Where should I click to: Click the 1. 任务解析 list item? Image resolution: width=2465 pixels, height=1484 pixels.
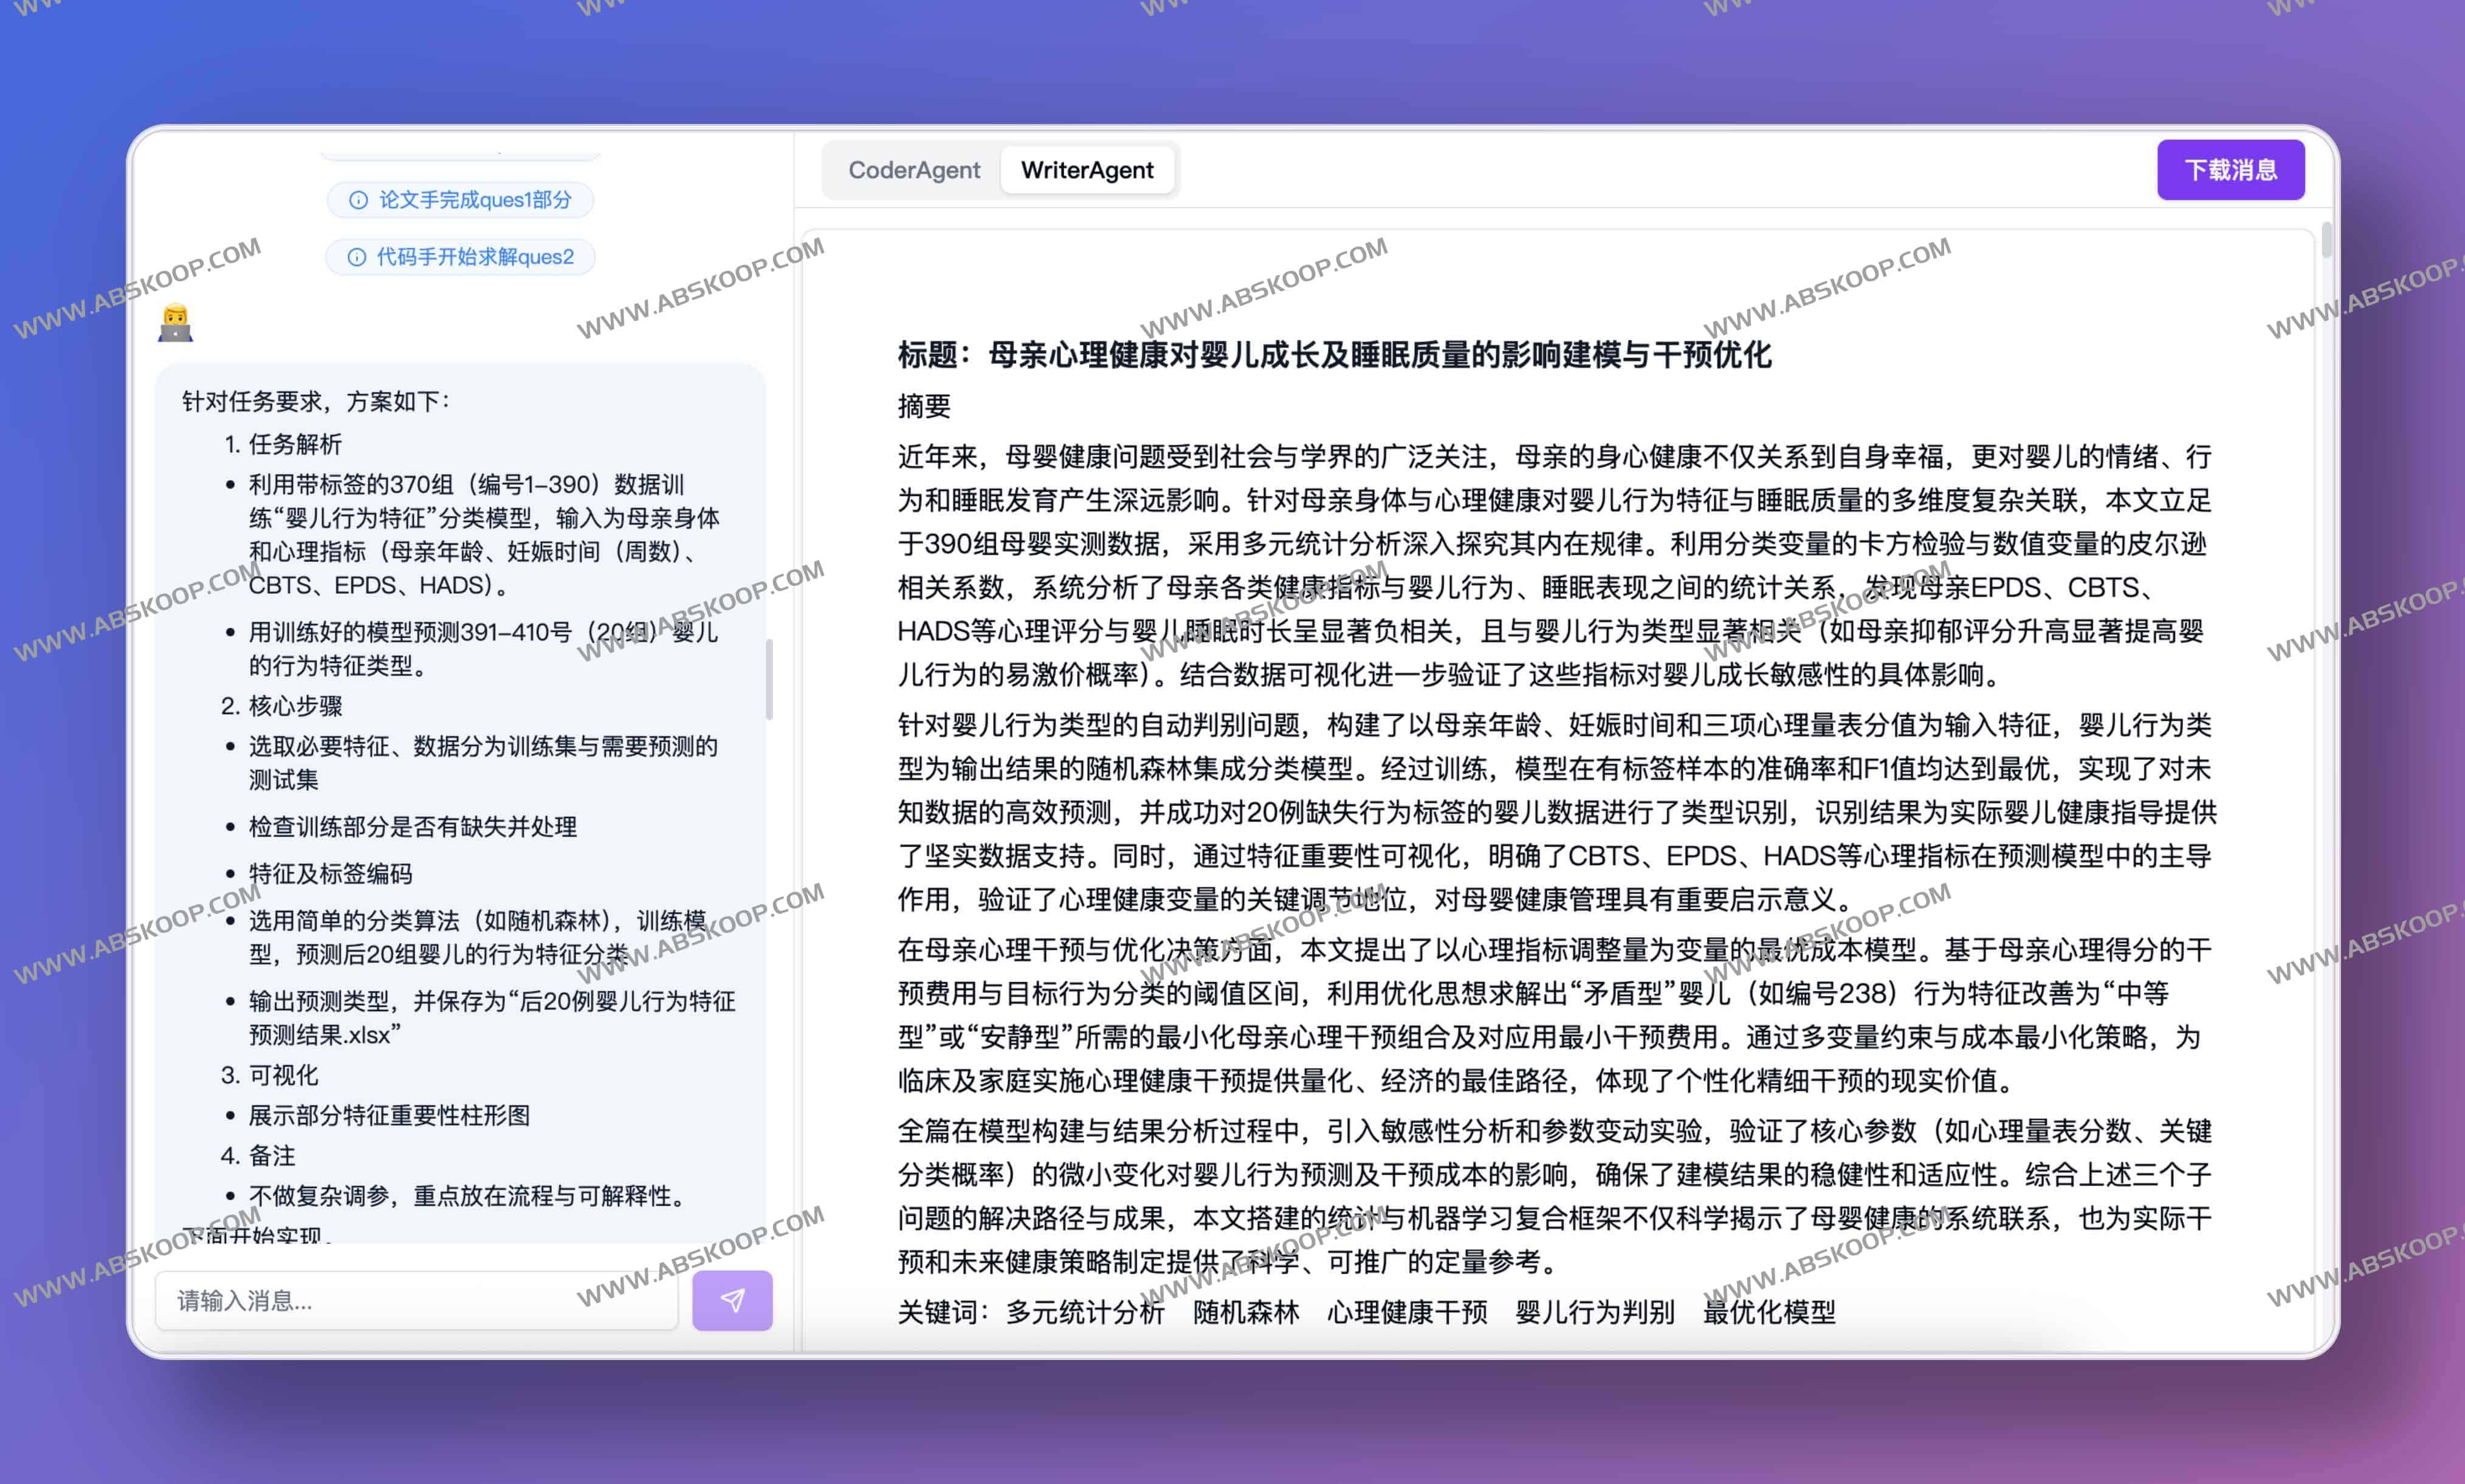click(x=283, y=444)
